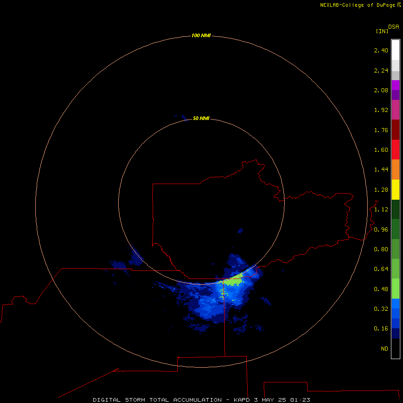Click the light green heavy accumulation area on map

point(233,280)
